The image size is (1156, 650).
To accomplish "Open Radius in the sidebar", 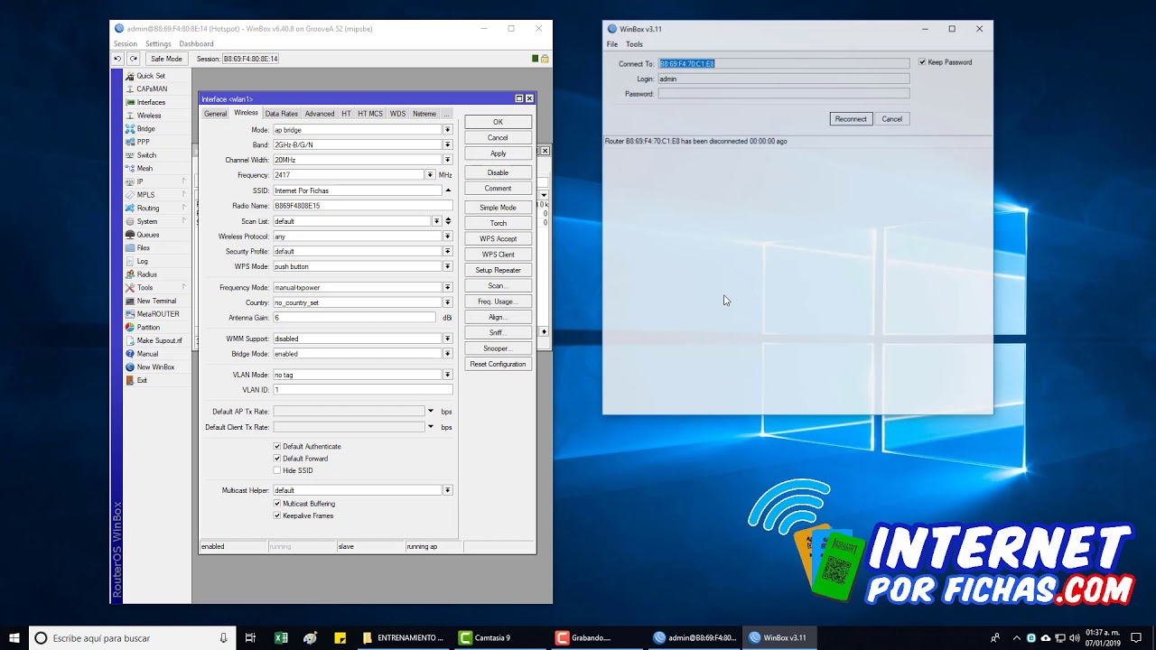I will click(146, 274).
